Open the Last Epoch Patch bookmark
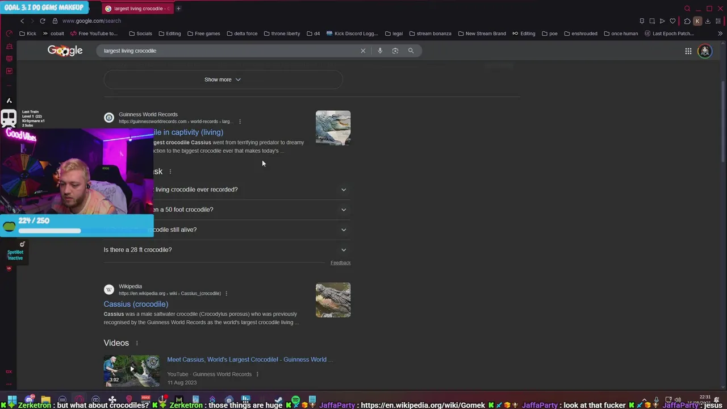Image resolution: width=727 pixels, height=409 pixels. pos(669,34)
